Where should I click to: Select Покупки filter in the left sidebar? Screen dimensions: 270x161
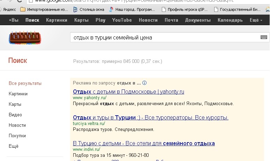(x=17, y=136)
